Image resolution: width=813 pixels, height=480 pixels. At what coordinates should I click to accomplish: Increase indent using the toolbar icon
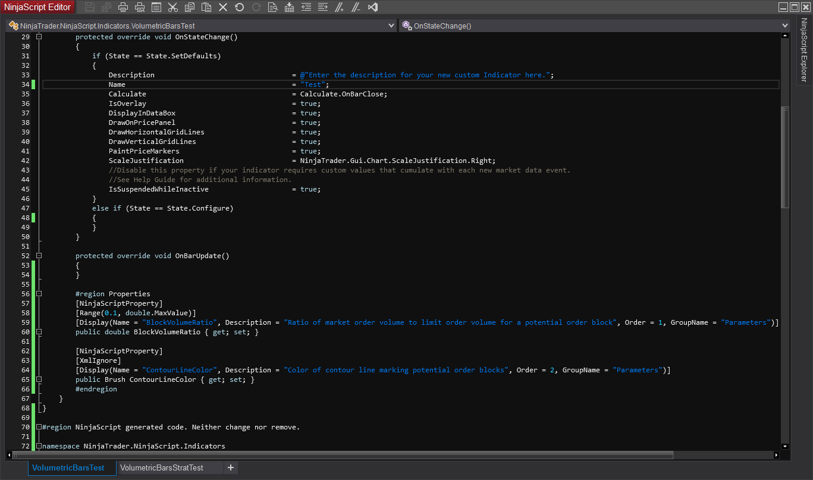323,7
